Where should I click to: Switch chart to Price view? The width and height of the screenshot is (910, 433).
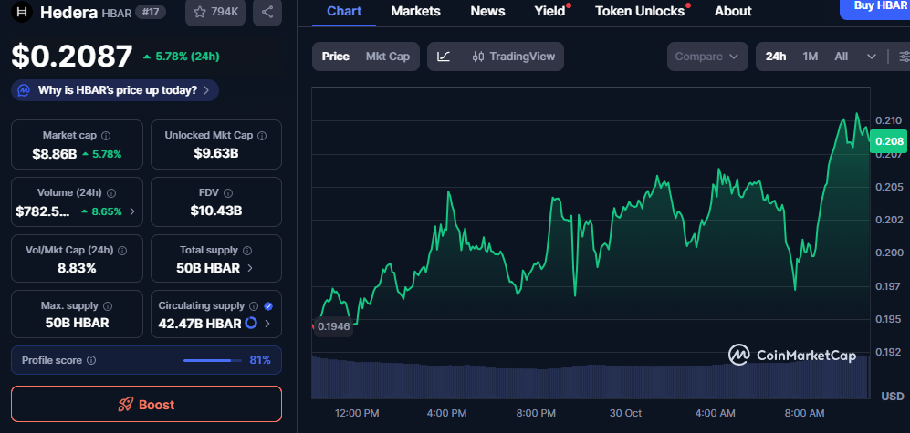point(335,57)
